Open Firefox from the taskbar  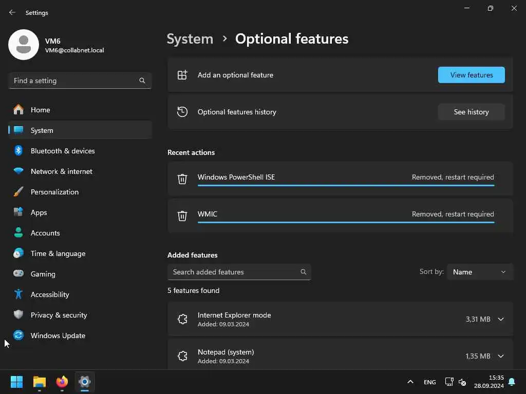pyautogui.click(x=62, y=382)
